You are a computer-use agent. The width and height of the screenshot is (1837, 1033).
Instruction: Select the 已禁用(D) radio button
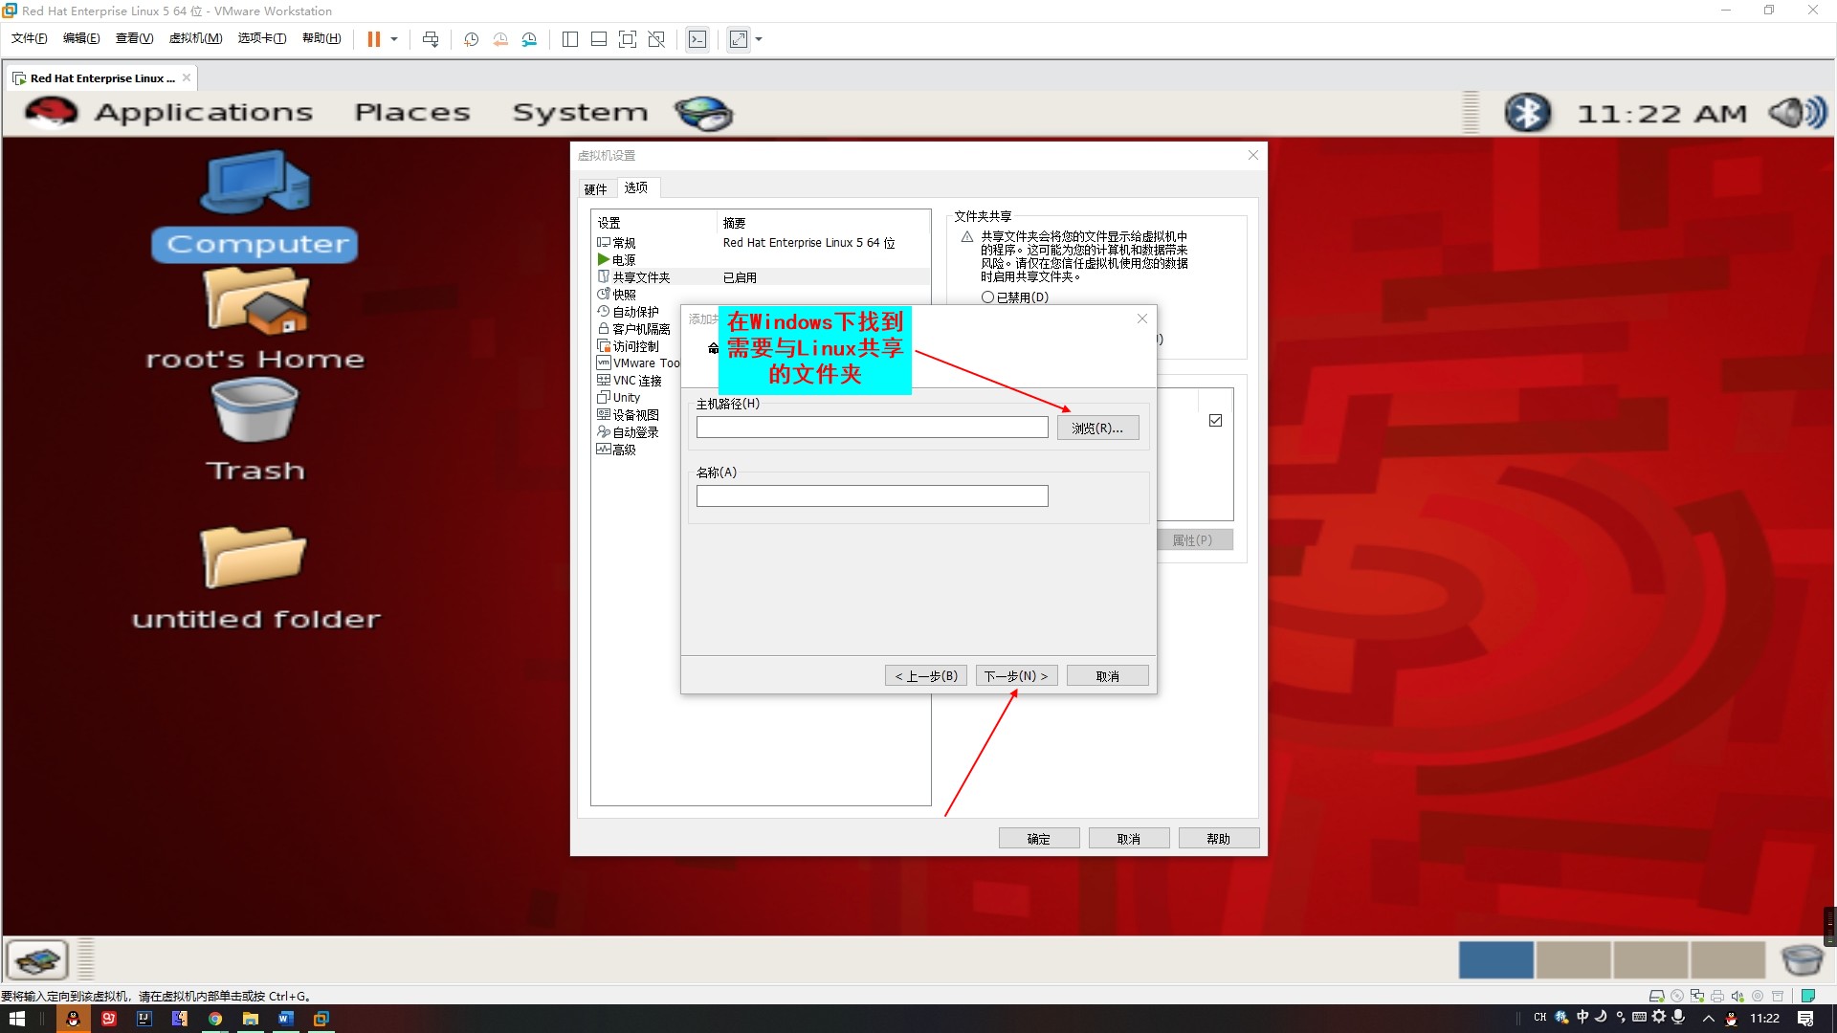pos(987,297)
